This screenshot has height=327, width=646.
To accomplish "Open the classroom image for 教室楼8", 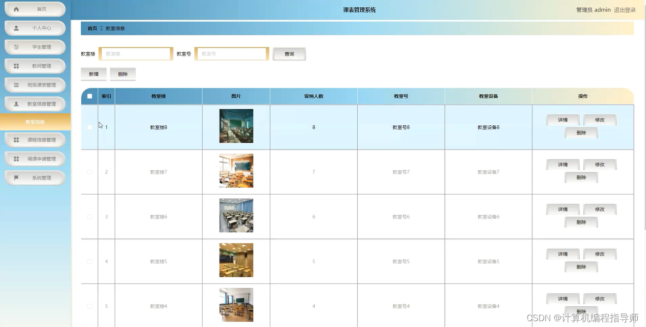I will click(236, 126).
